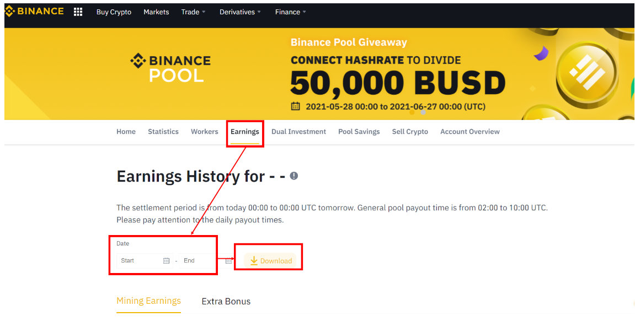Go to the Sell Crypto tab
Viewport: 635px width, 333px height.
410,132
